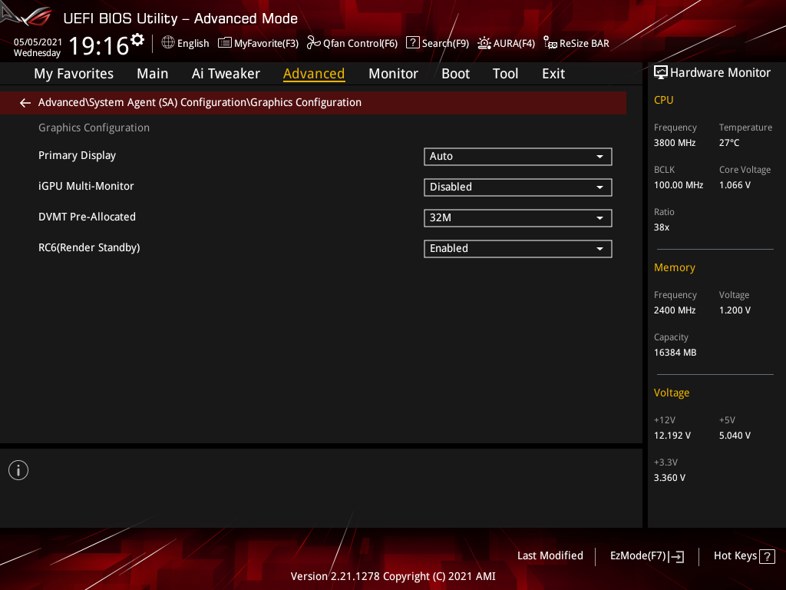Click the English language label
The height and width of the screenshot is (590, 786).
tap(193, 44)
